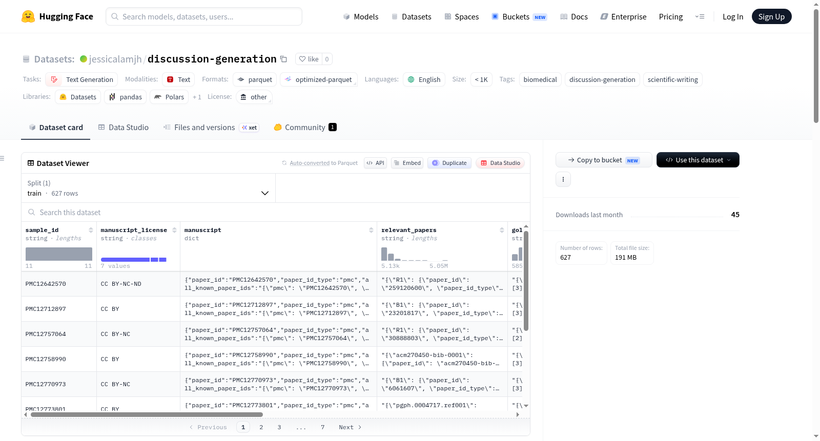The width and height of the screenshot is (820, 441).
Task: Click Copy to bucket button
Action: (x=604, y=160)
